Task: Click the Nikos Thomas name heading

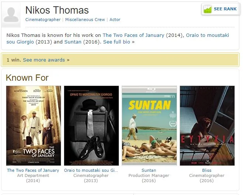Action: click(x=57, y=10)
